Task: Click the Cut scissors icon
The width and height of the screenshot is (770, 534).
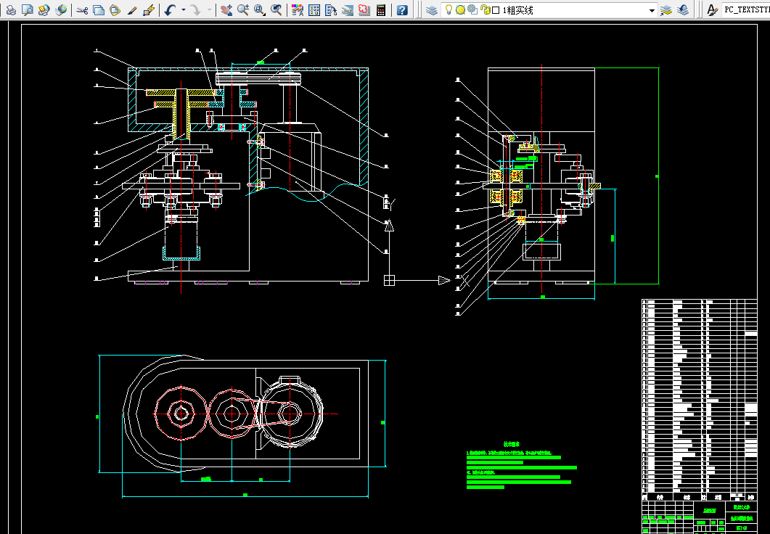Action: 81,10
